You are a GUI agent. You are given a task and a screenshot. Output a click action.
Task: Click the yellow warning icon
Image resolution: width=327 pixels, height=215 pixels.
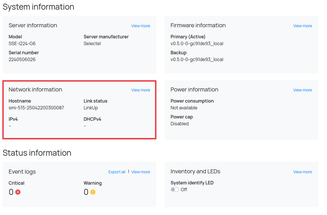(93, 192)
